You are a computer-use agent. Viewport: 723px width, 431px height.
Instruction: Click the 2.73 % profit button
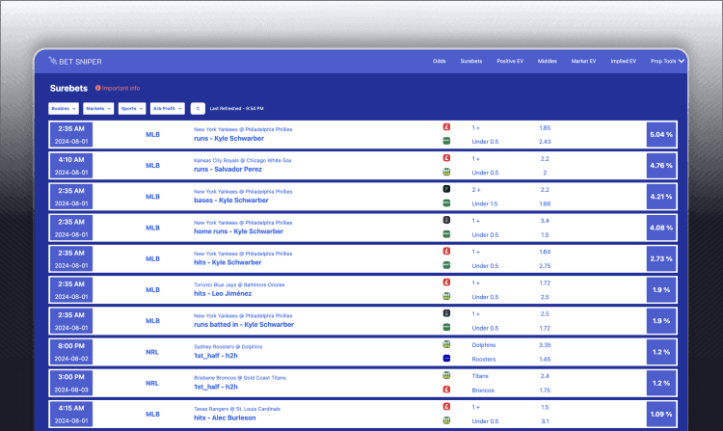tap(661, 258)
